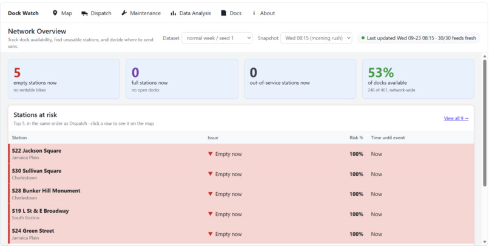Click South Boston neighborhood label
Viewport: 489px width, 246px height.
25,218
